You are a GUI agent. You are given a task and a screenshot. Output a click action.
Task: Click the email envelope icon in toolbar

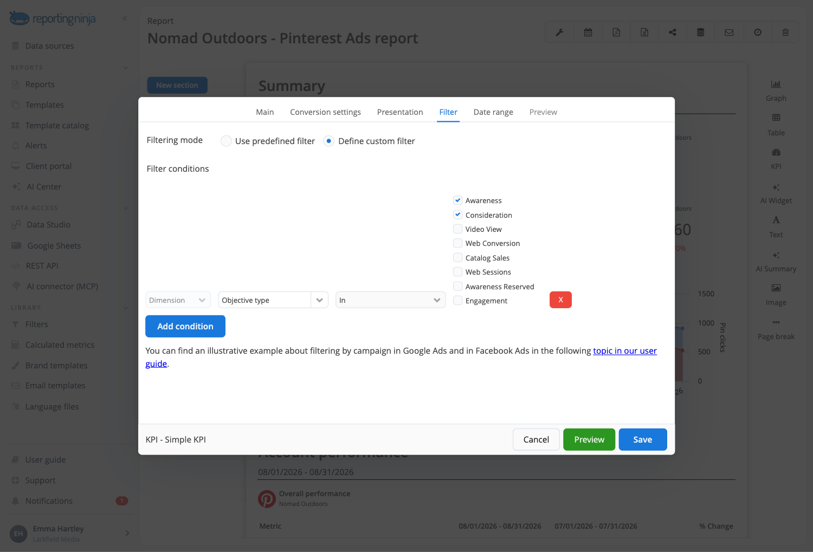point(729,33)
